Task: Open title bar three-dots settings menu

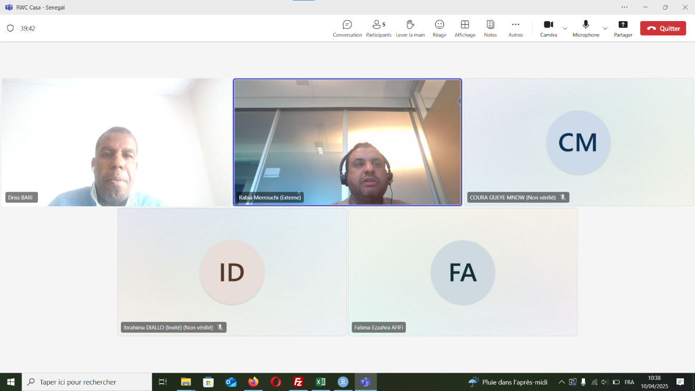Action: (x=624, y=7)
